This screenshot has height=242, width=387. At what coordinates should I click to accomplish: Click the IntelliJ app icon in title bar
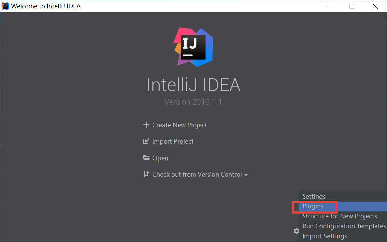[5, 6]
